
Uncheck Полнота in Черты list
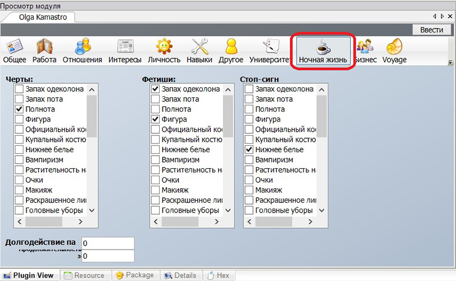(19, 109)
